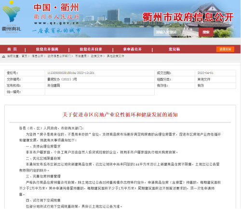Click the home icon beside current location

3,56
